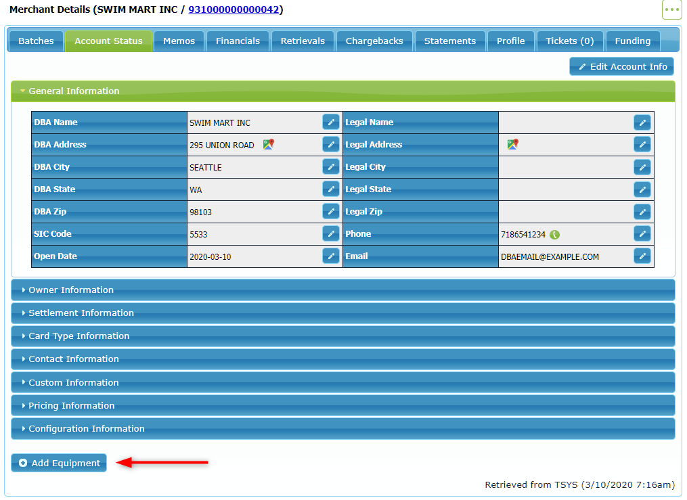
Task: Edit the Legal City pencil icon
Action: (x=642, y=167)
